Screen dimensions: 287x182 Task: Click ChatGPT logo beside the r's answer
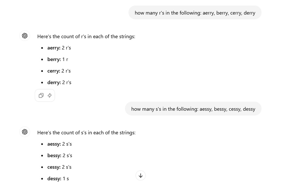[x=25, y=36]
